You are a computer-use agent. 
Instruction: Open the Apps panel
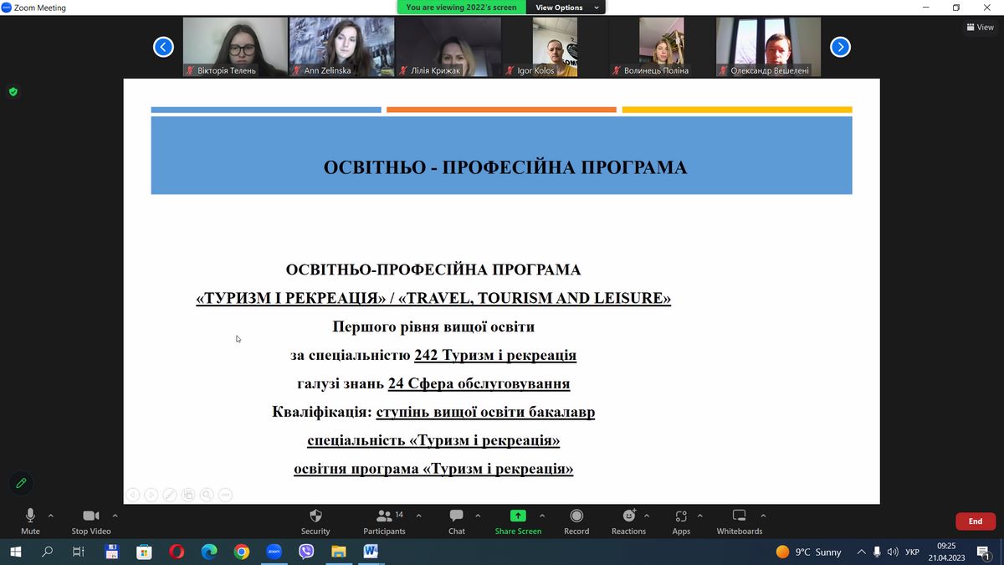pyautogui.click(x=681, y=521)
